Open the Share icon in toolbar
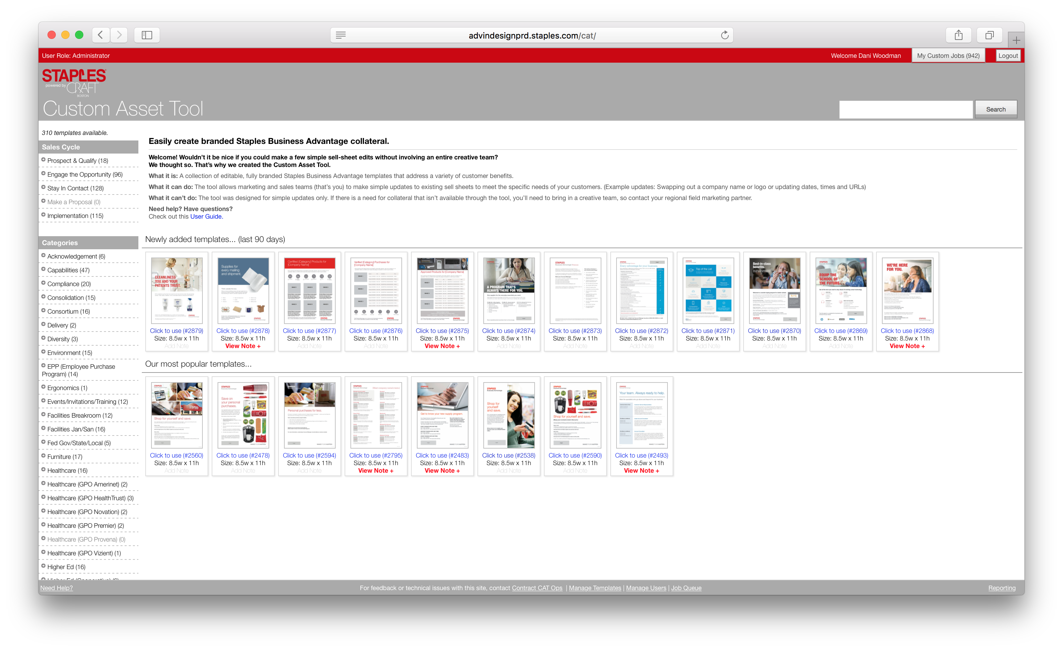This screenshot has width=1063, height=650. pos(958,35)
